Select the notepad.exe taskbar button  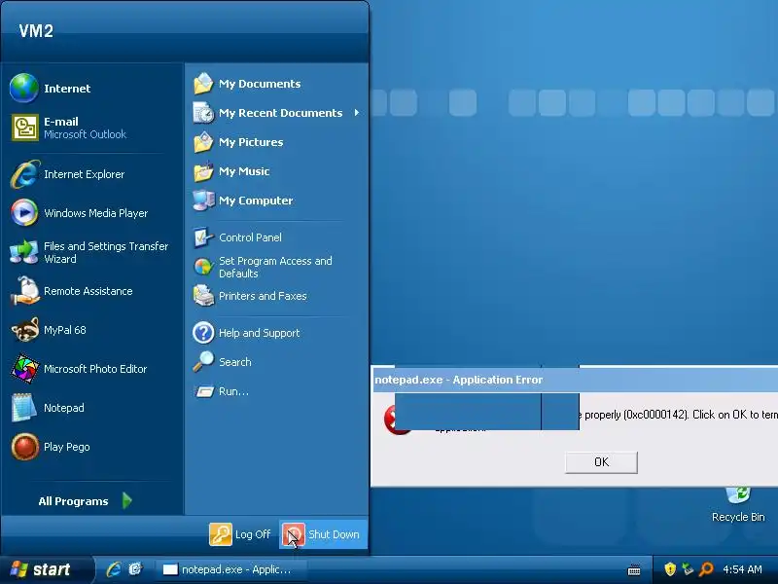tap(231, 569)
